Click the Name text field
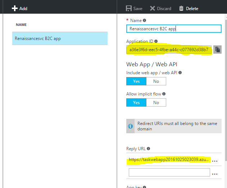 (x=174, y=29)
